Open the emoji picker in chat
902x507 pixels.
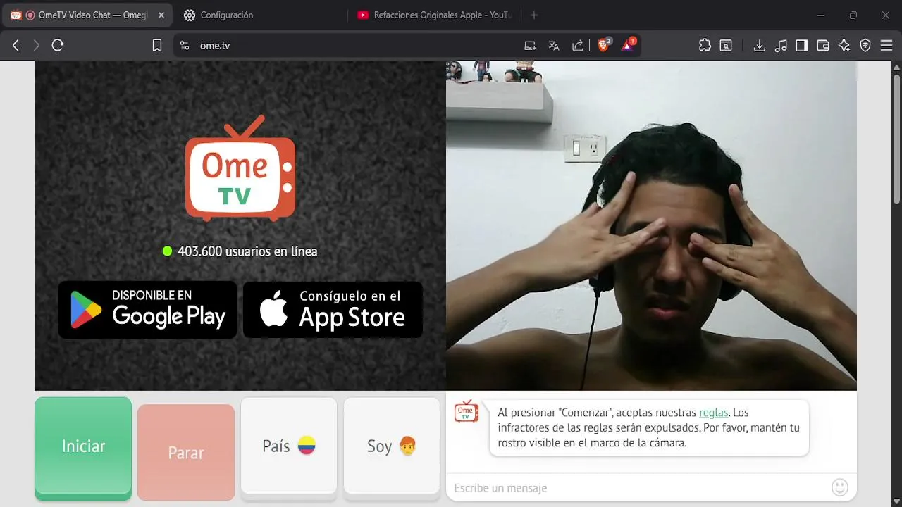point(839,487)
